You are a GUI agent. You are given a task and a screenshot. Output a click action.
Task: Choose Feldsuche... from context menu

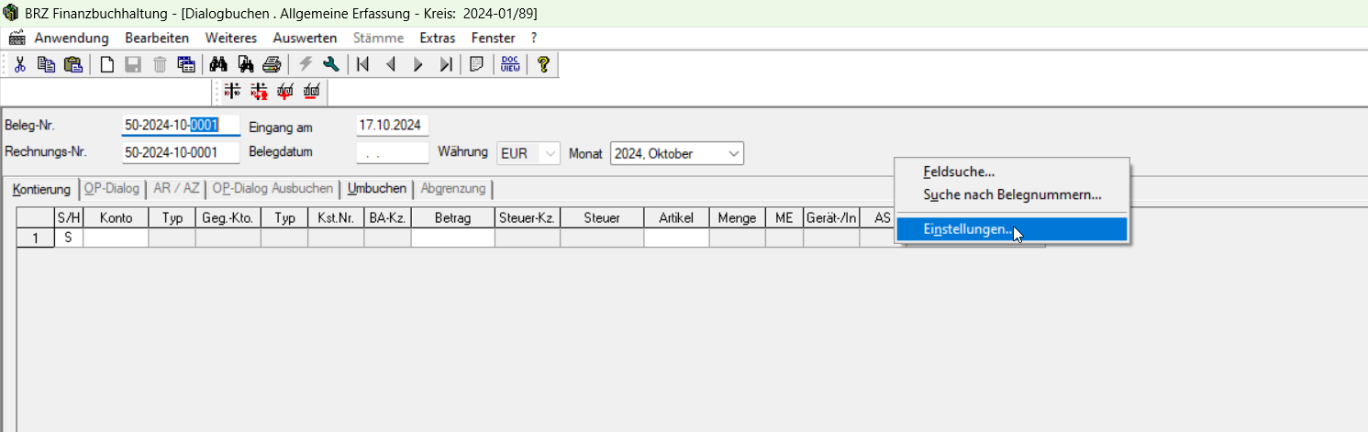tap(1012, 172)
